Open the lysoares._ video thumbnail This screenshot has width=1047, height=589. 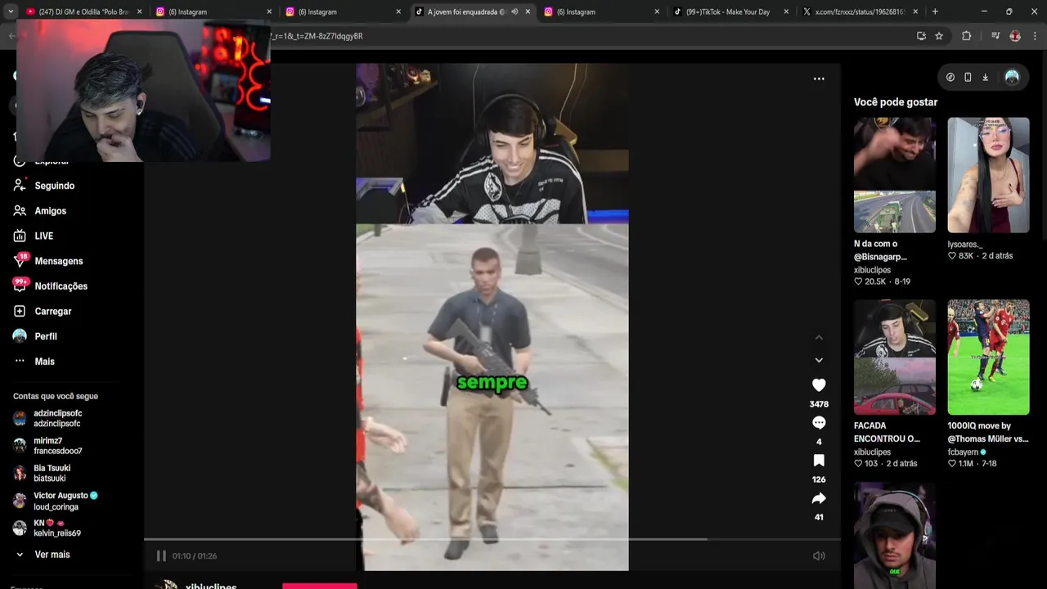pyautogui.click(x=988, y=175)
